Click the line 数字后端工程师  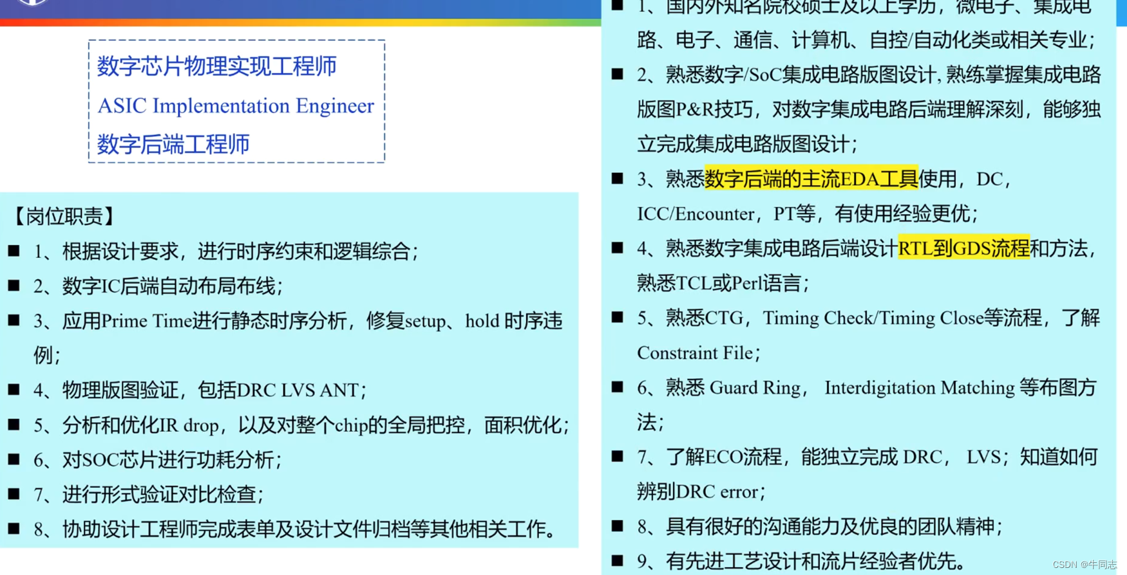coord(173,144)
